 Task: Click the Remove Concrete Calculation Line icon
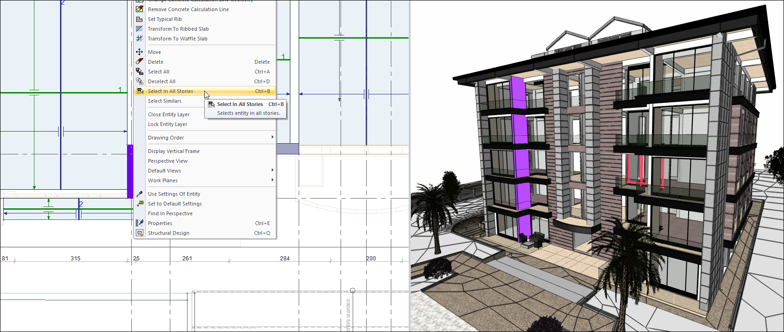[139, 9]
